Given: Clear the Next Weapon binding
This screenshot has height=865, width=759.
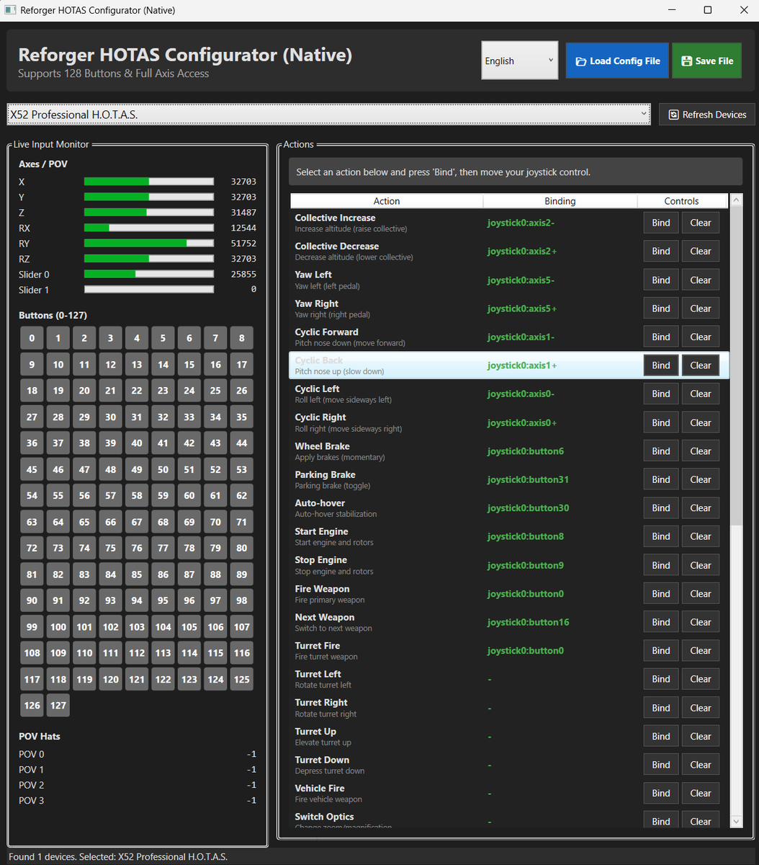Looking at the screenshot, I should click(x=701, y=622).
